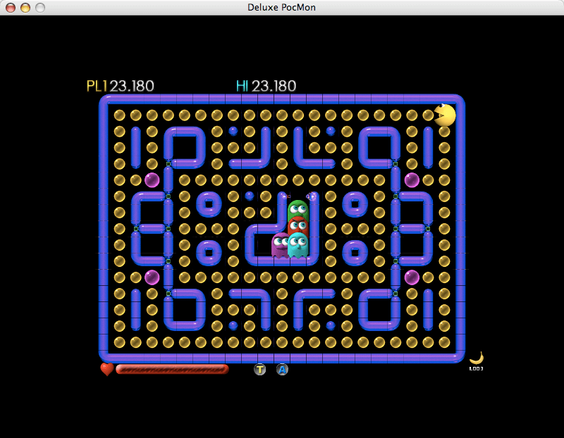This screenshot has height=438, width=564.
Task: Click the L003 level label
Action: pos(477,369)
